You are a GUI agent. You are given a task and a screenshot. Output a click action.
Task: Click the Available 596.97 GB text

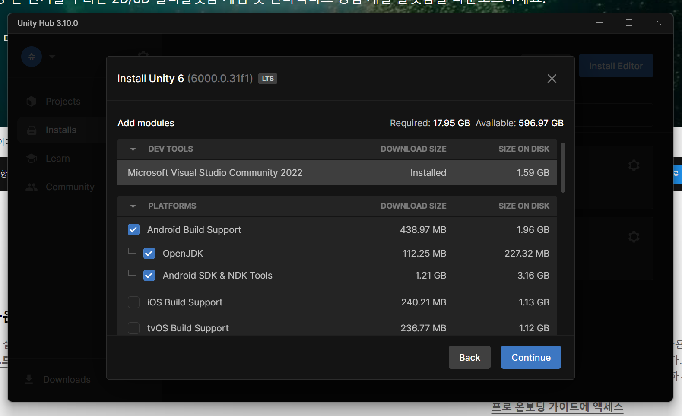coord(520,123)
